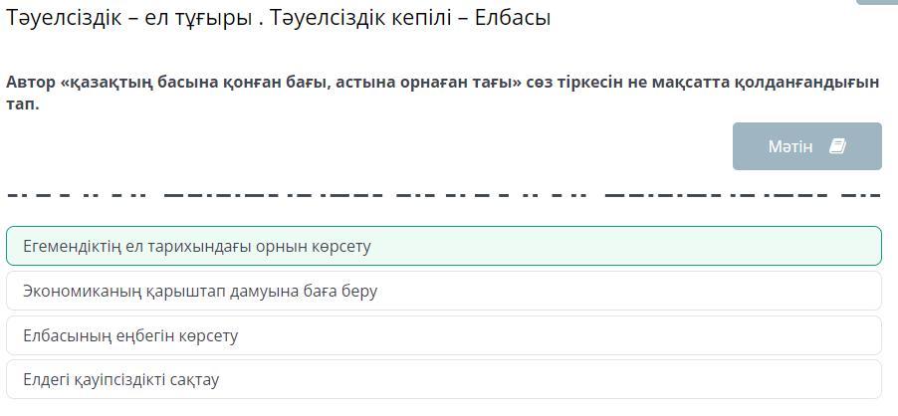Choose answer Экономиканың қарыштап дамуына баға беру
The image size is (898, 416).
[444, 291]
